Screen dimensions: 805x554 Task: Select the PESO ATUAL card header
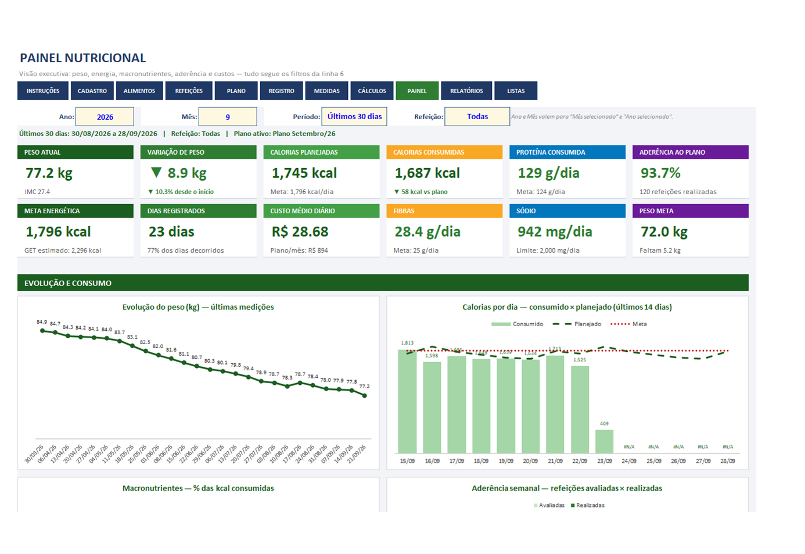coord(76,152)
